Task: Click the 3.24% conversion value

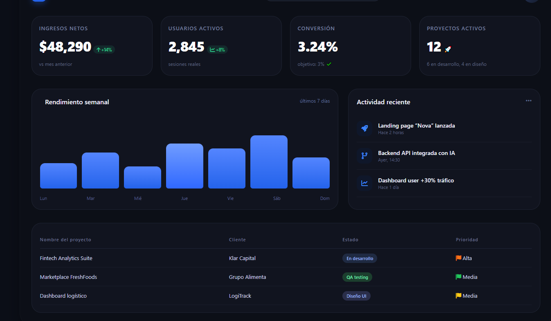Action: click(x=318, y=47)
